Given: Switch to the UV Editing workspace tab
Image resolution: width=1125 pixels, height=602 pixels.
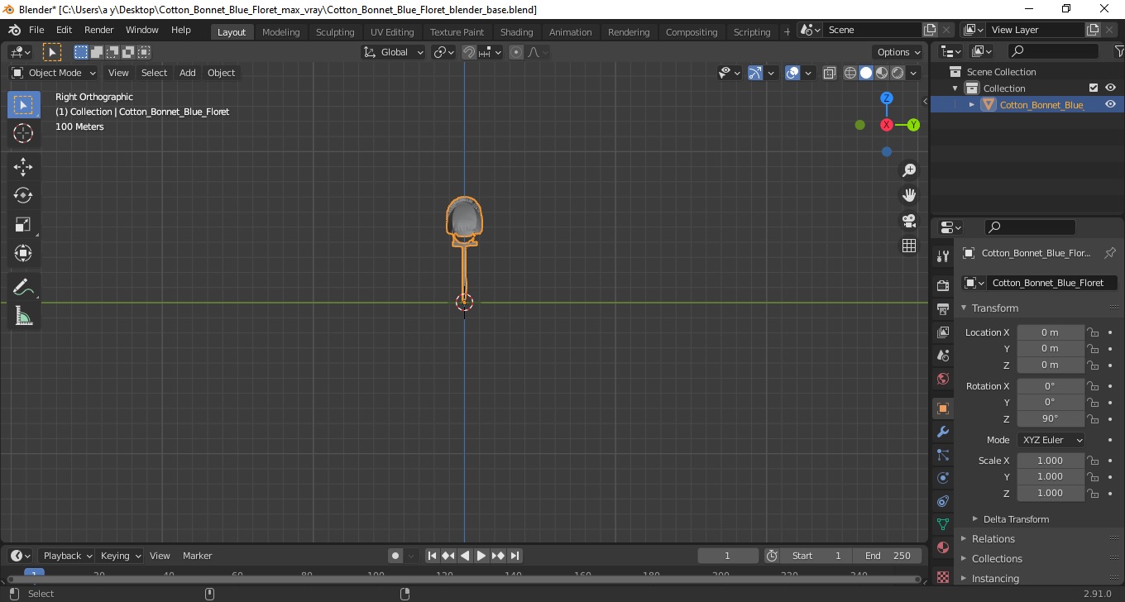Looking at the screenshot, I should 392,32.
